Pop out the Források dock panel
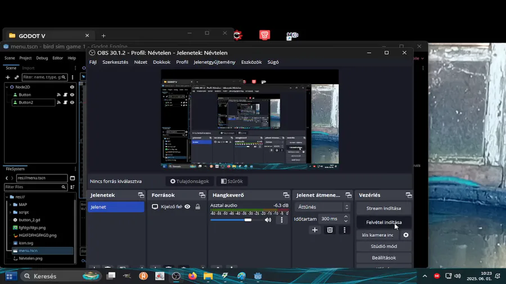The image size is (506, 284). pyautogui.click(x=202, y=195)
